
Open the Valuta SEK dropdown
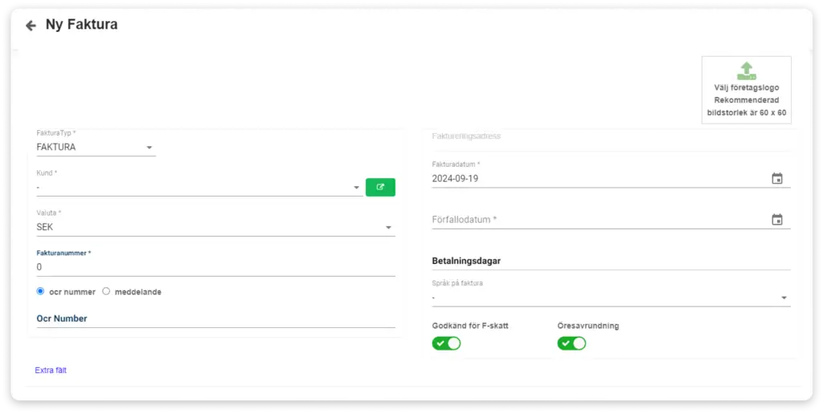(215, 227)
